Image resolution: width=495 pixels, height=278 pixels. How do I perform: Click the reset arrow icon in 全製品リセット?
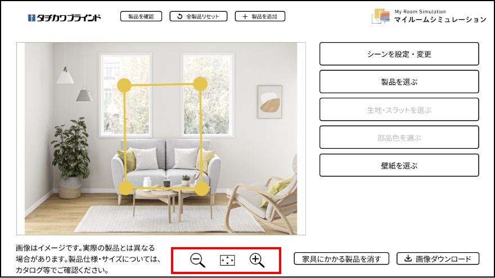pyautogui.click(x=179, y=16)
